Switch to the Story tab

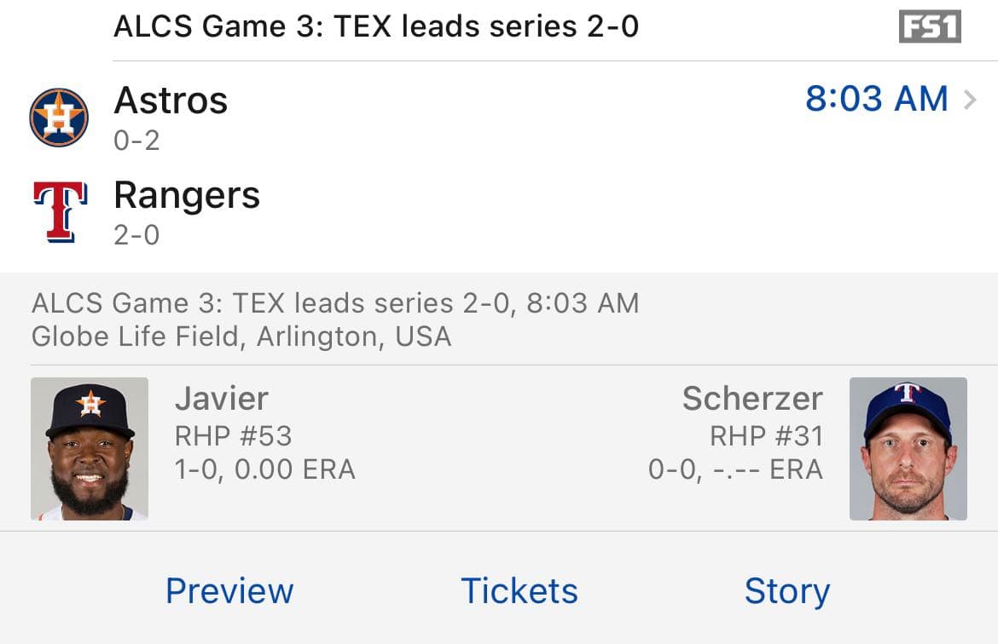coord(787,589)
